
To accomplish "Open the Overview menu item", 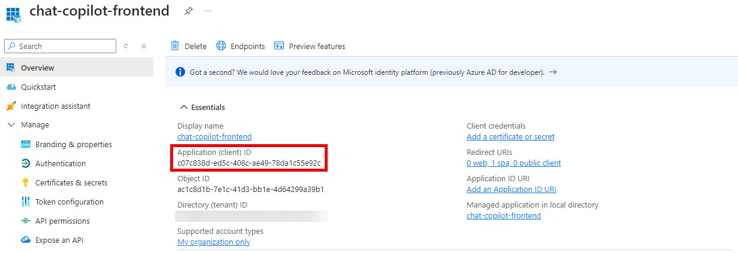I will point(77,68).
